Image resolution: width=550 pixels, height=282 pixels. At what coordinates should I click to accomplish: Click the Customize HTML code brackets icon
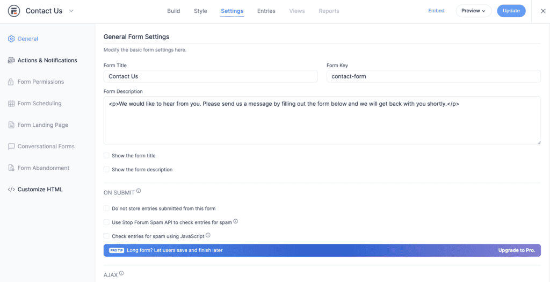(11, 190)
